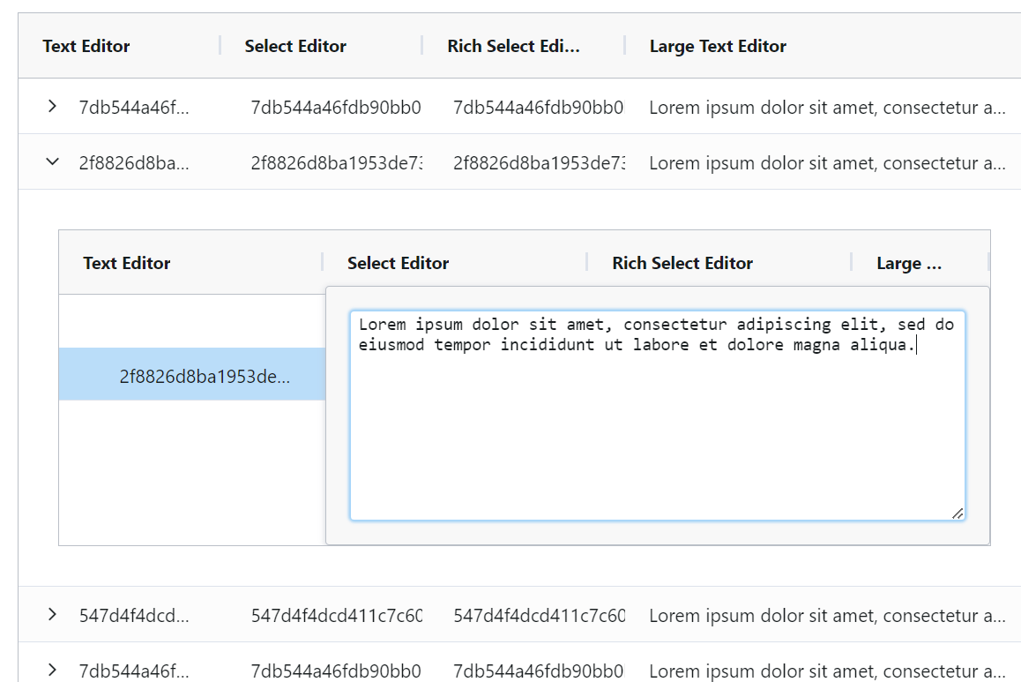This screenshot has width=1021, height=682.
Task: Click the nested grid's Select Editor header
Action: pyautogui.click(x=397, y=263)
